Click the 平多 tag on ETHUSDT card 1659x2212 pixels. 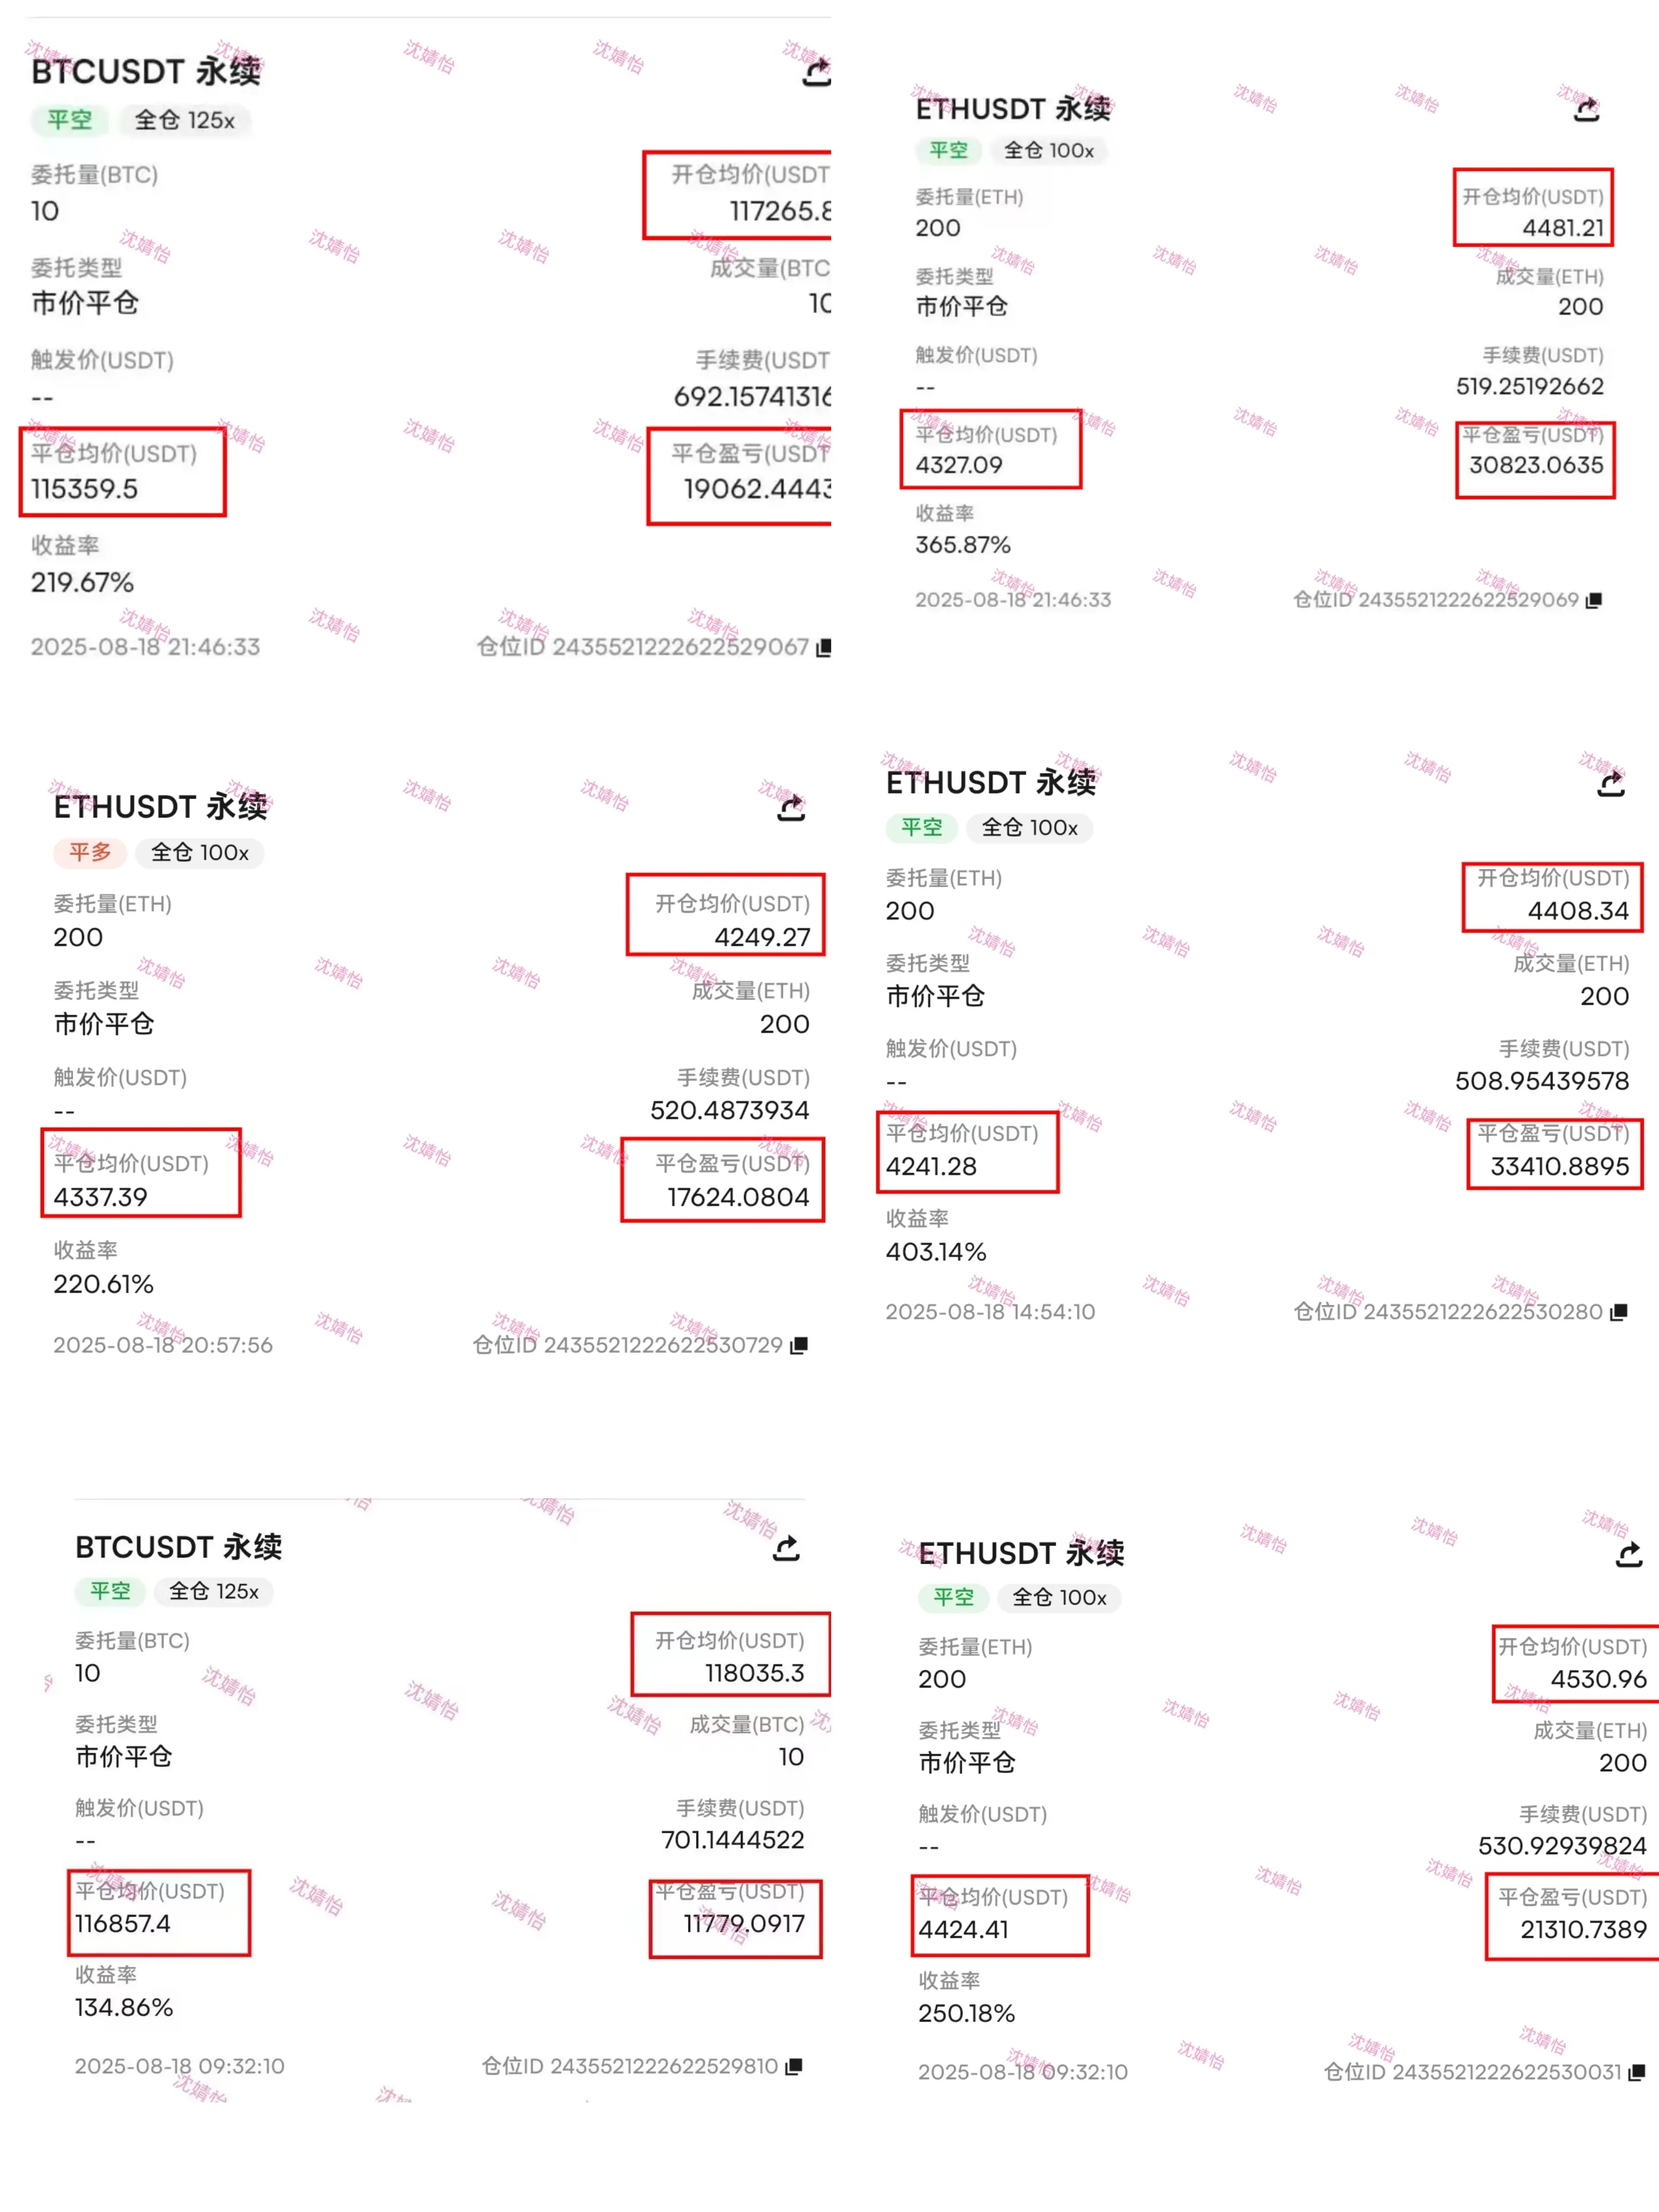pos(90,852)
